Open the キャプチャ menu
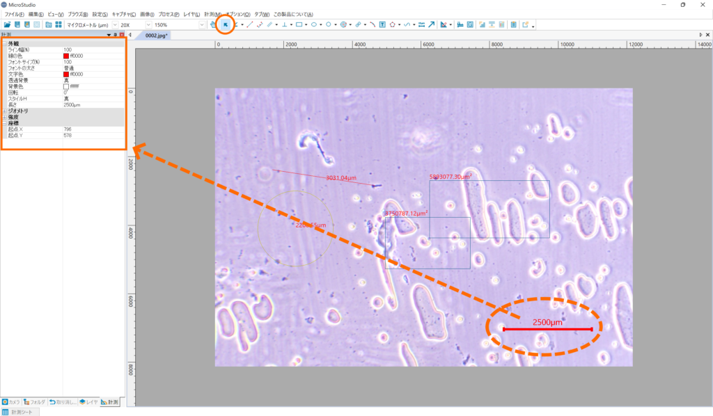 pyautogui.click(x=125, y=14)
